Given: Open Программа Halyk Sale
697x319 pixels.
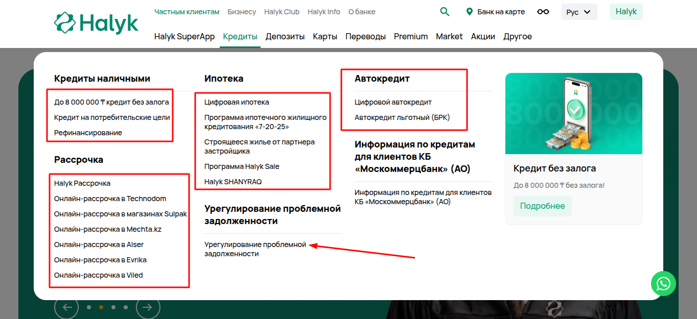Looking at the screenshot, I should 242,166.
